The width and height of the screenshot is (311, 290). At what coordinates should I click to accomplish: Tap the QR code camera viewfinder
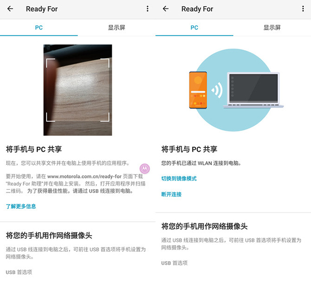coord(78,90)
